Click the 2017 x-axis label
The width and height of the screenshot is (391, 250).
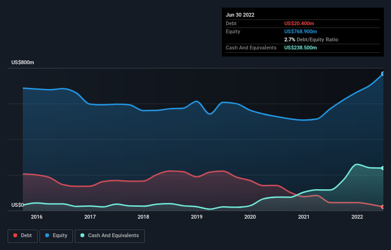pyautogui.click(x=90, y=217)
